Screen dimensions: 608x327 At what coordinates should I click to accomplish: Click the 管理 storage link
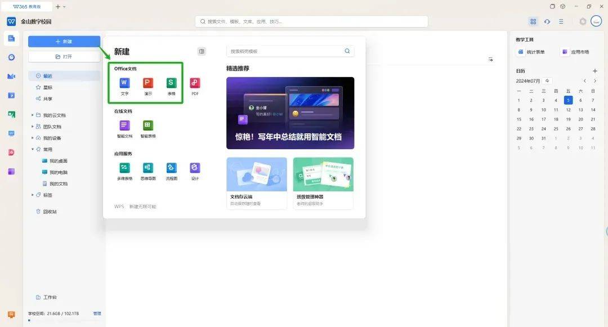[97, 313]
